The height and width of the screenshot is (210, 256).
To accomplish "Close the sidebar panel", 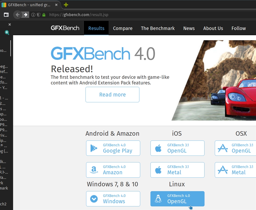I will (10, 24).
